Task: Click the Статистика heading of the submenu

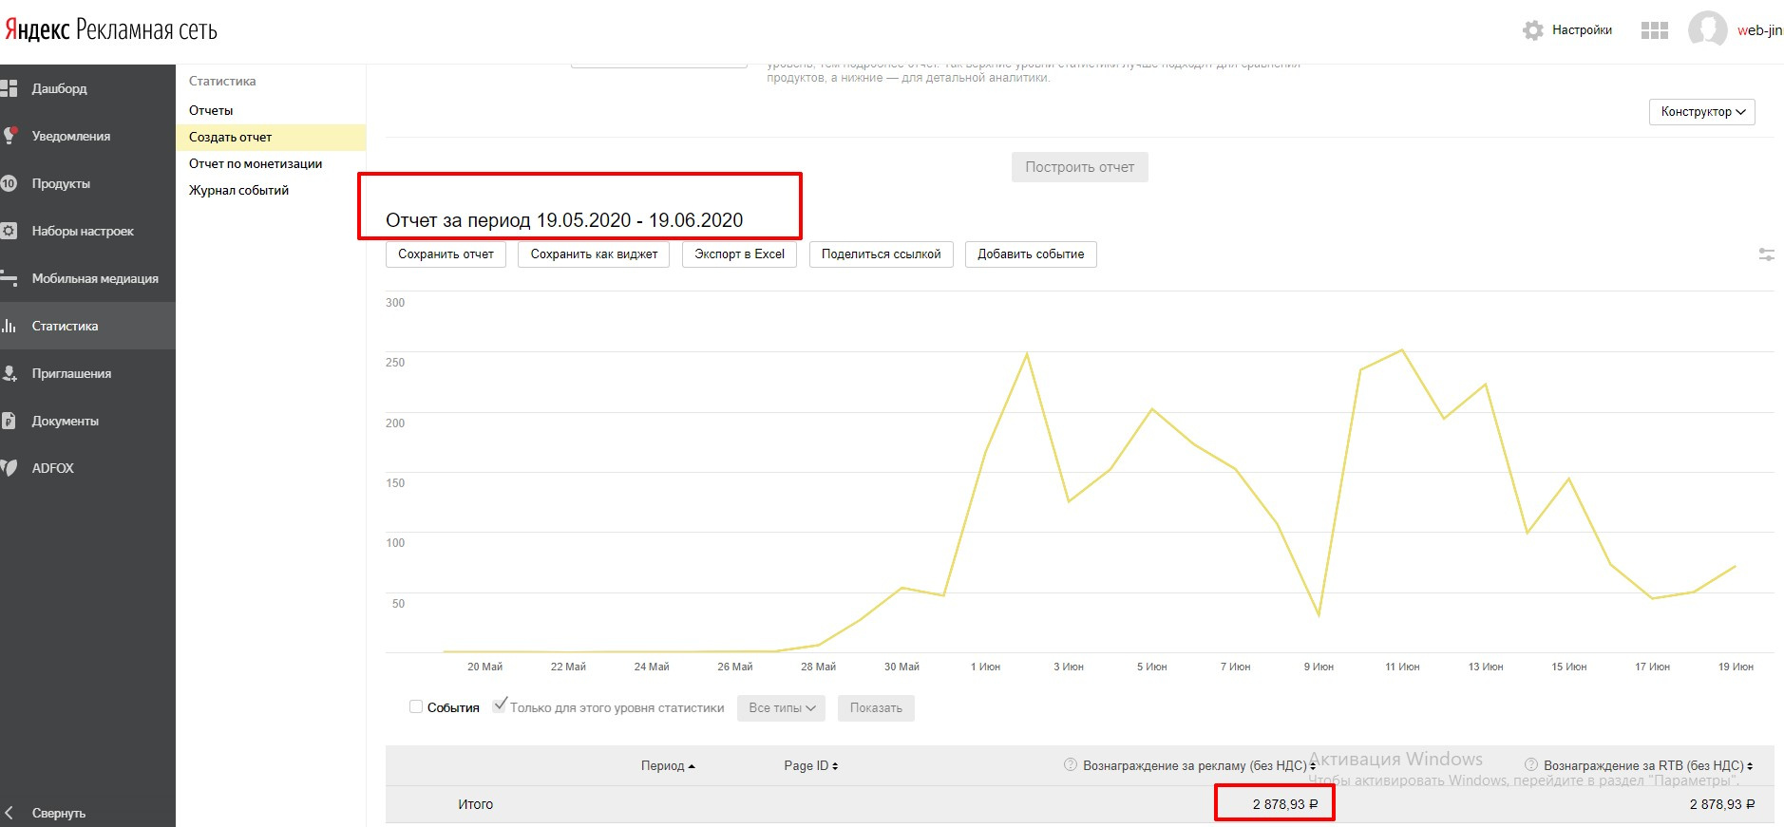Action: [x=222, y=82]
